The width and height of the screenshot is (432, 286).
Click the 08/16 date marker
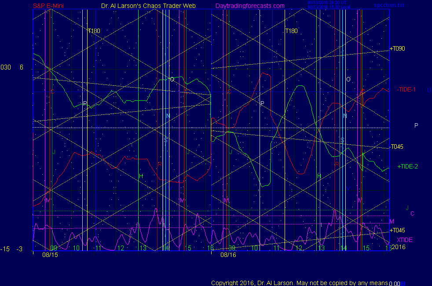[228, 254]
